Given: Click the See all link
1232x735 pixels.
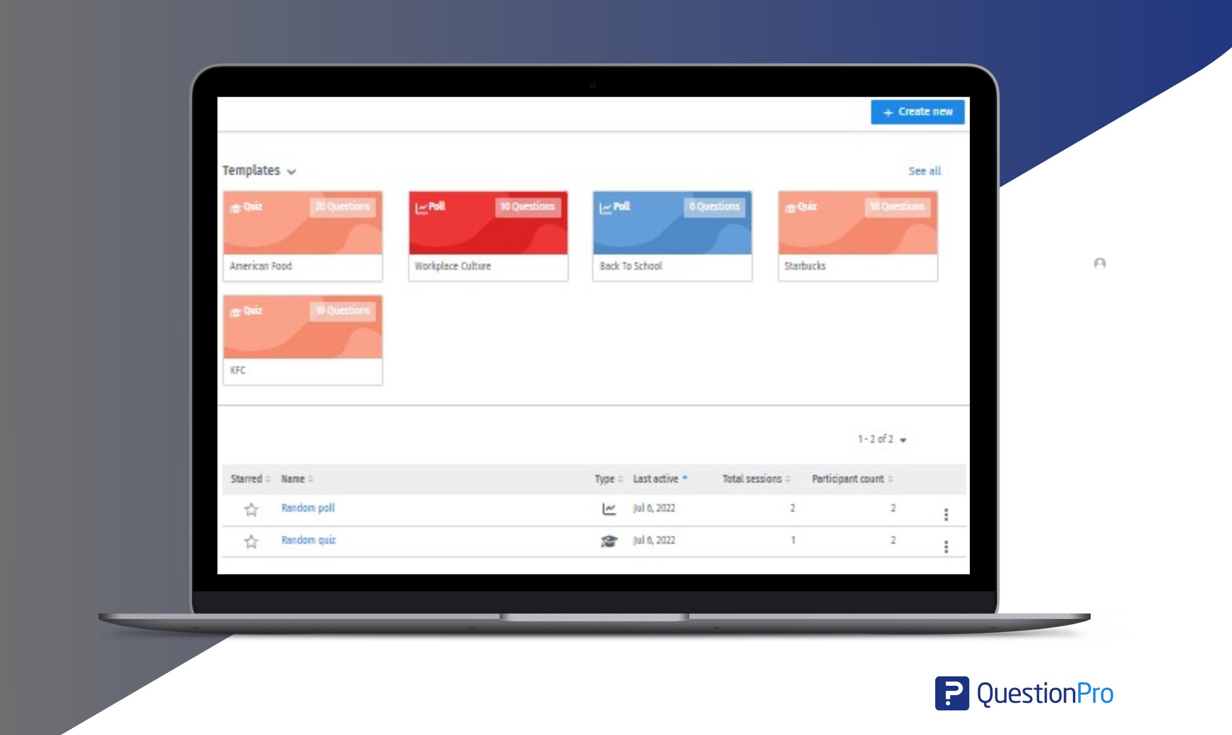Looking at the screenshot, I should (924, 171).
